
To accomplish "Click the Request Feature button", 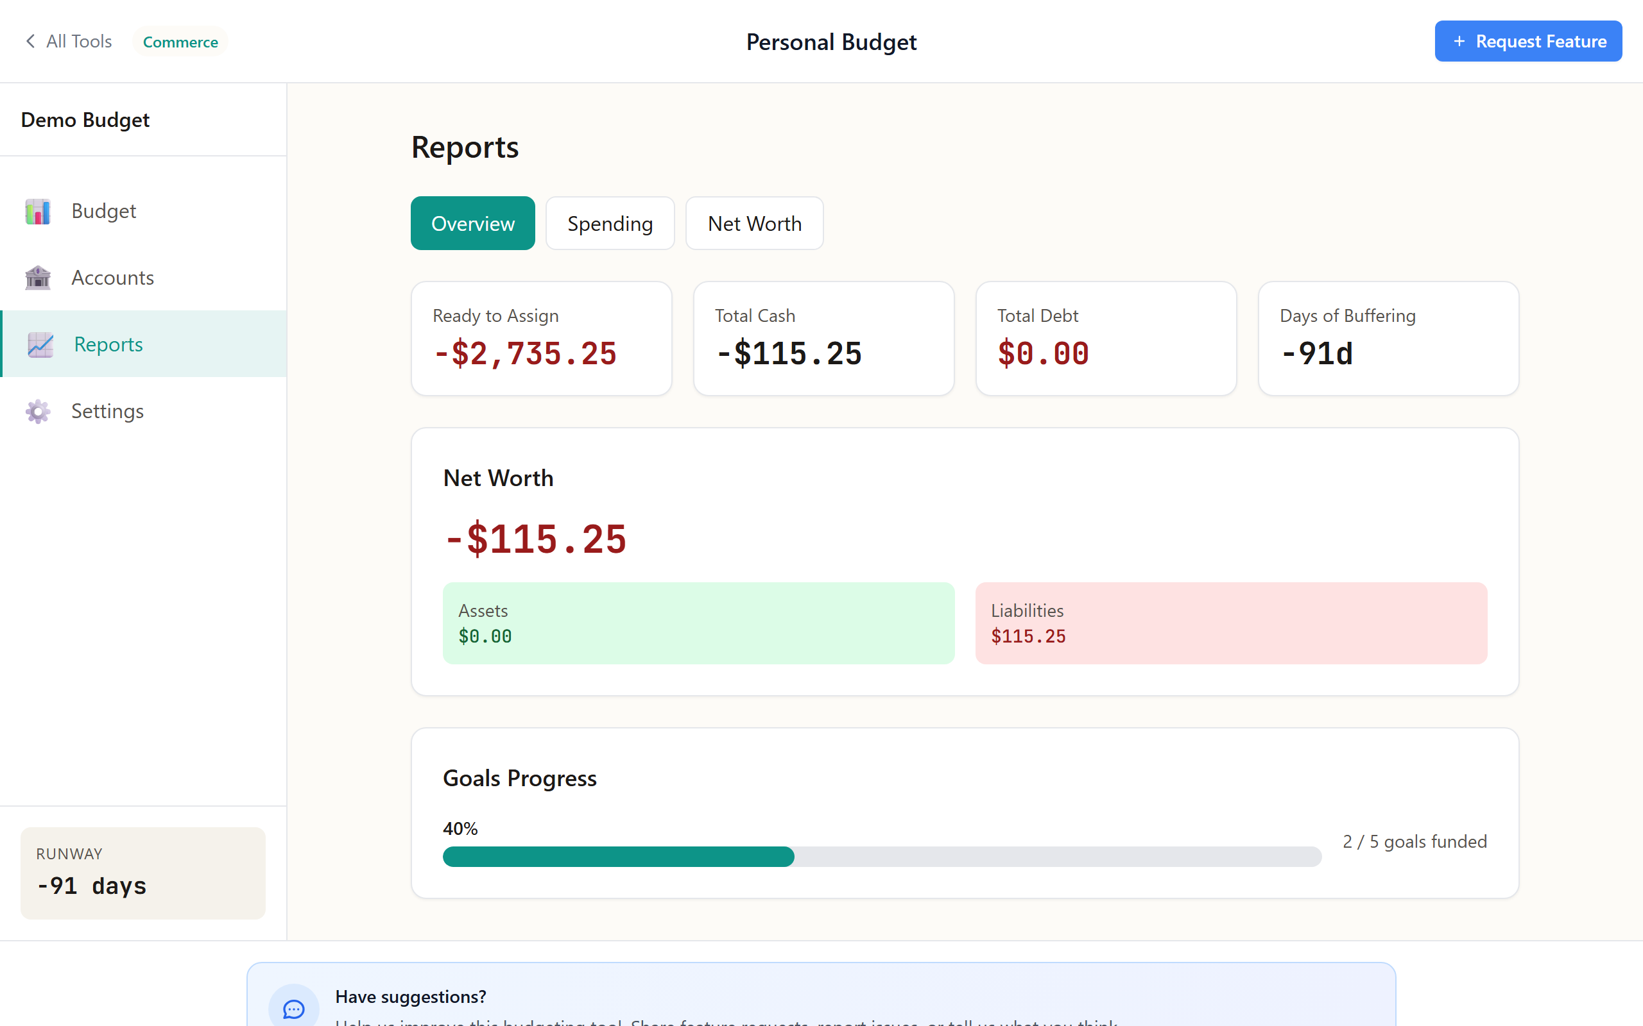I will tap(1528, 40).
